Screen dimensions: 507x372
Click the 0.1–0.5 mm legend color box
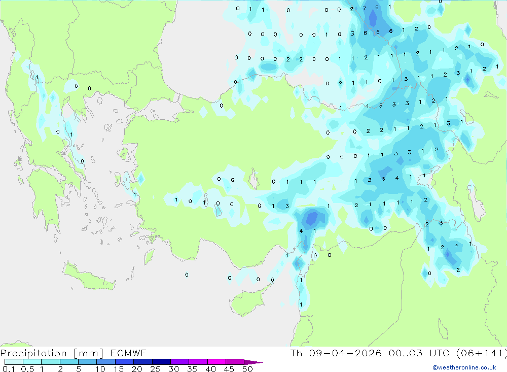[x=14, y=362]
